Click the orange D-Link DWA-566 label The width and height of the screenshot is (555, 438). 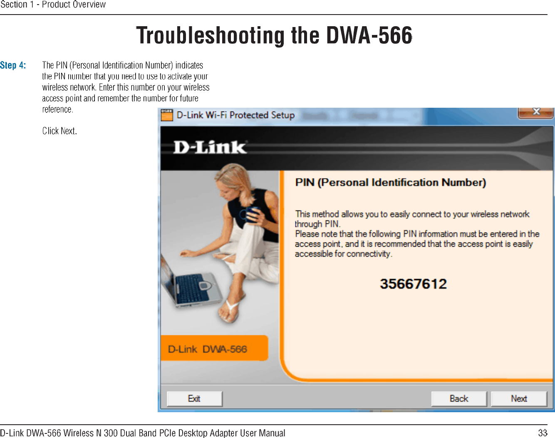[x=214, y=348]
